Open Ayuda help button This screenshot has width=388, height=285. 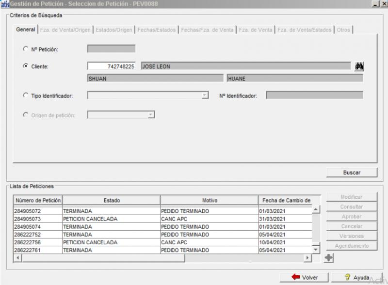(x=357, y=277)
